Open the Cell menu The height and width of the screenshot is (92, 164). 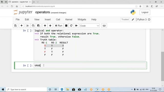58,19
